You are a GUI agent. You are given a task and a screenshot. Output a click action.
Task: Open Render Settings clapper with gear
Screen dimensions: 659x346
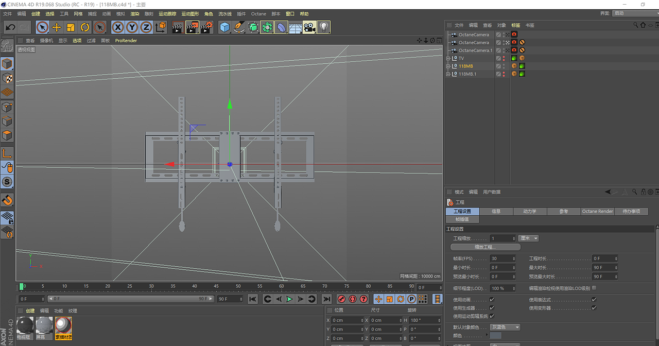[x=206, y=27]
